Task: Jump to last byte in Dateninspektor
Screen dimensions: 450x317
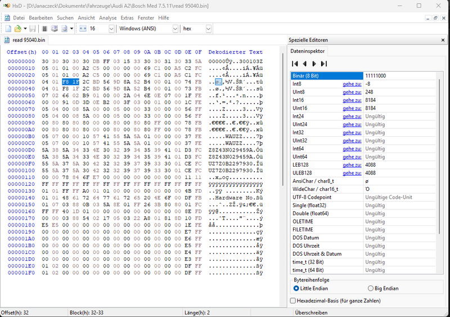Action: coord(323,64)
